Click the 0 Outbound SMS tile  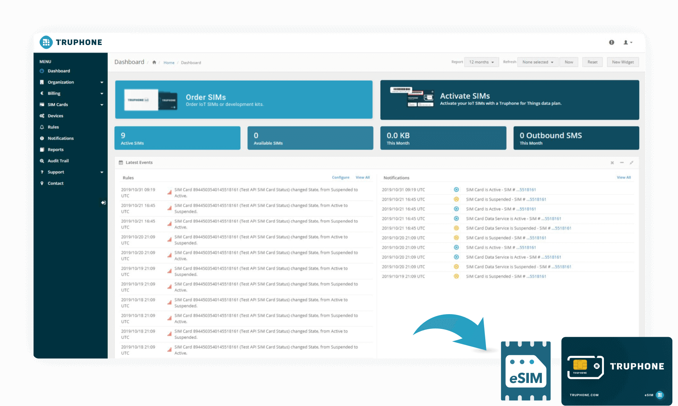[576, 138]
